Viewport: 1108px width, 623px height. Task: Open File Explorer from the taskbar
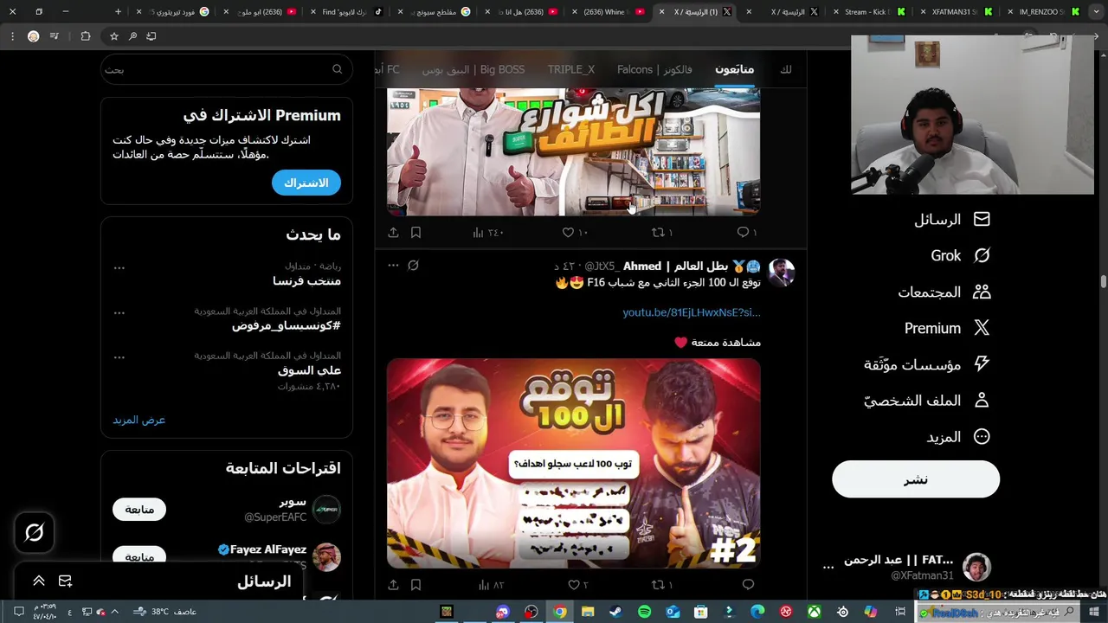pyautogui.click(x=588, y=612)
